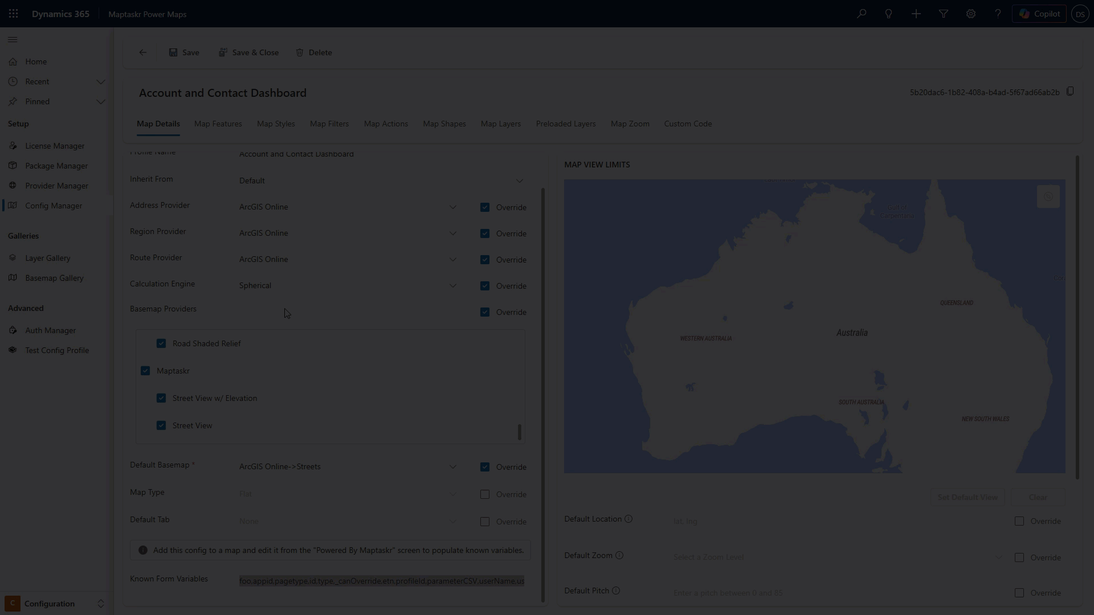Expand the Recent navigation section

point(101,81)
